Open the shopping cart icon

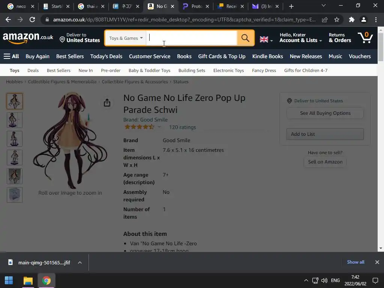click(x=365, y=38)
